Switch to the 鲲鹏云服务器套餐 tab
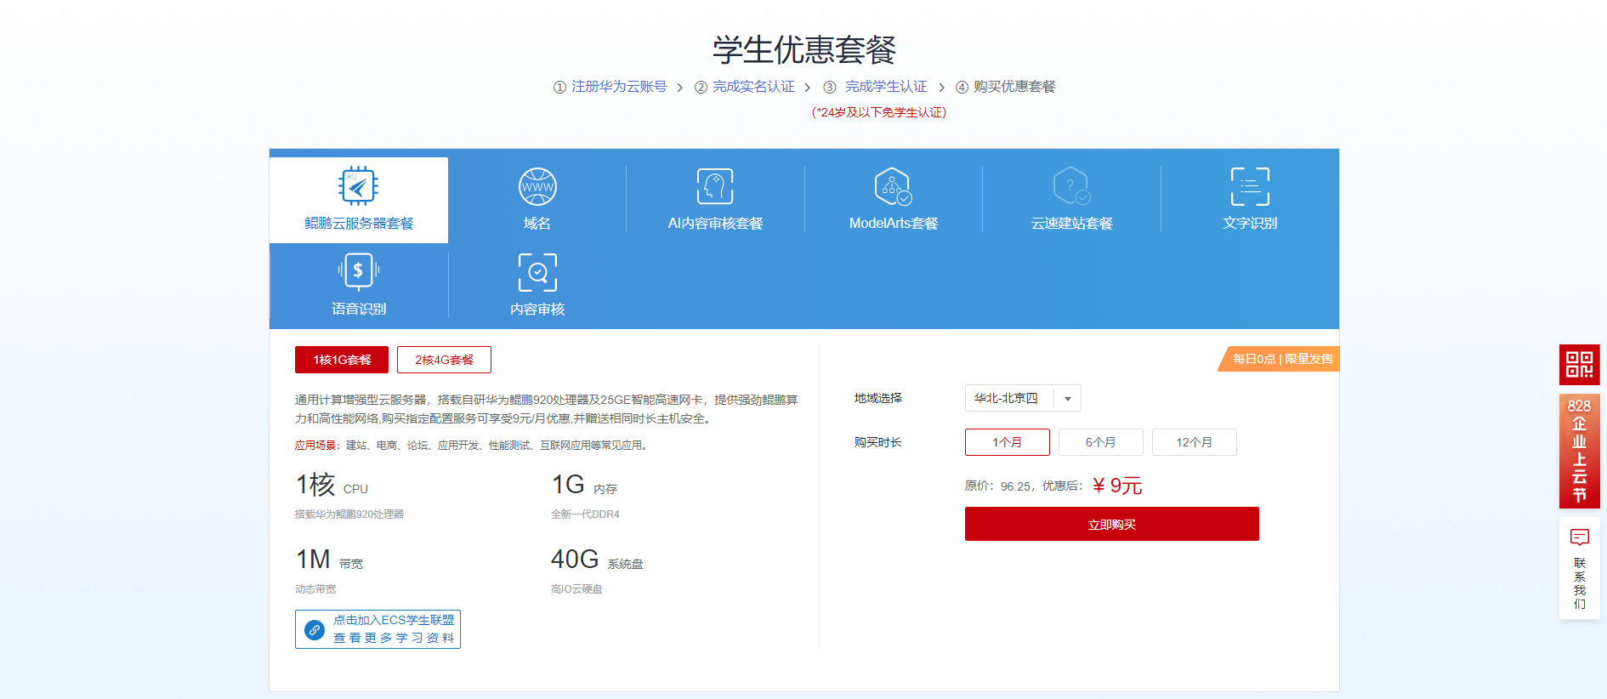 [359, 200]
